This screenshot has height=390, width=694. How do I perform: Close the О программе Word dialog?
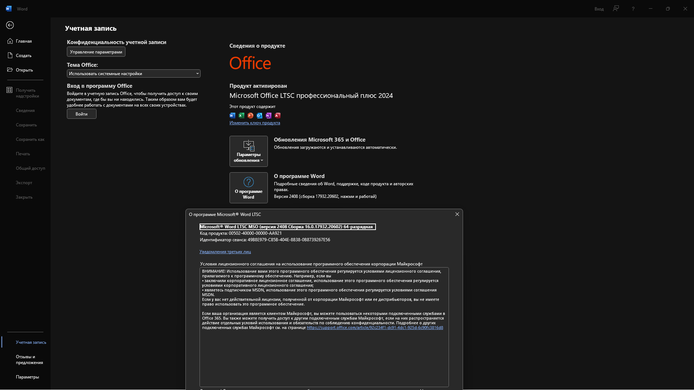click(457, 214)
